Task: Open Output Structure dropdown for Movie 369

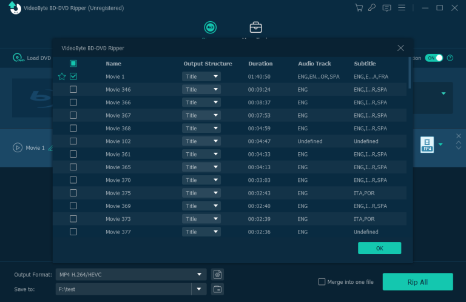Action: click(x=201, y=206)
